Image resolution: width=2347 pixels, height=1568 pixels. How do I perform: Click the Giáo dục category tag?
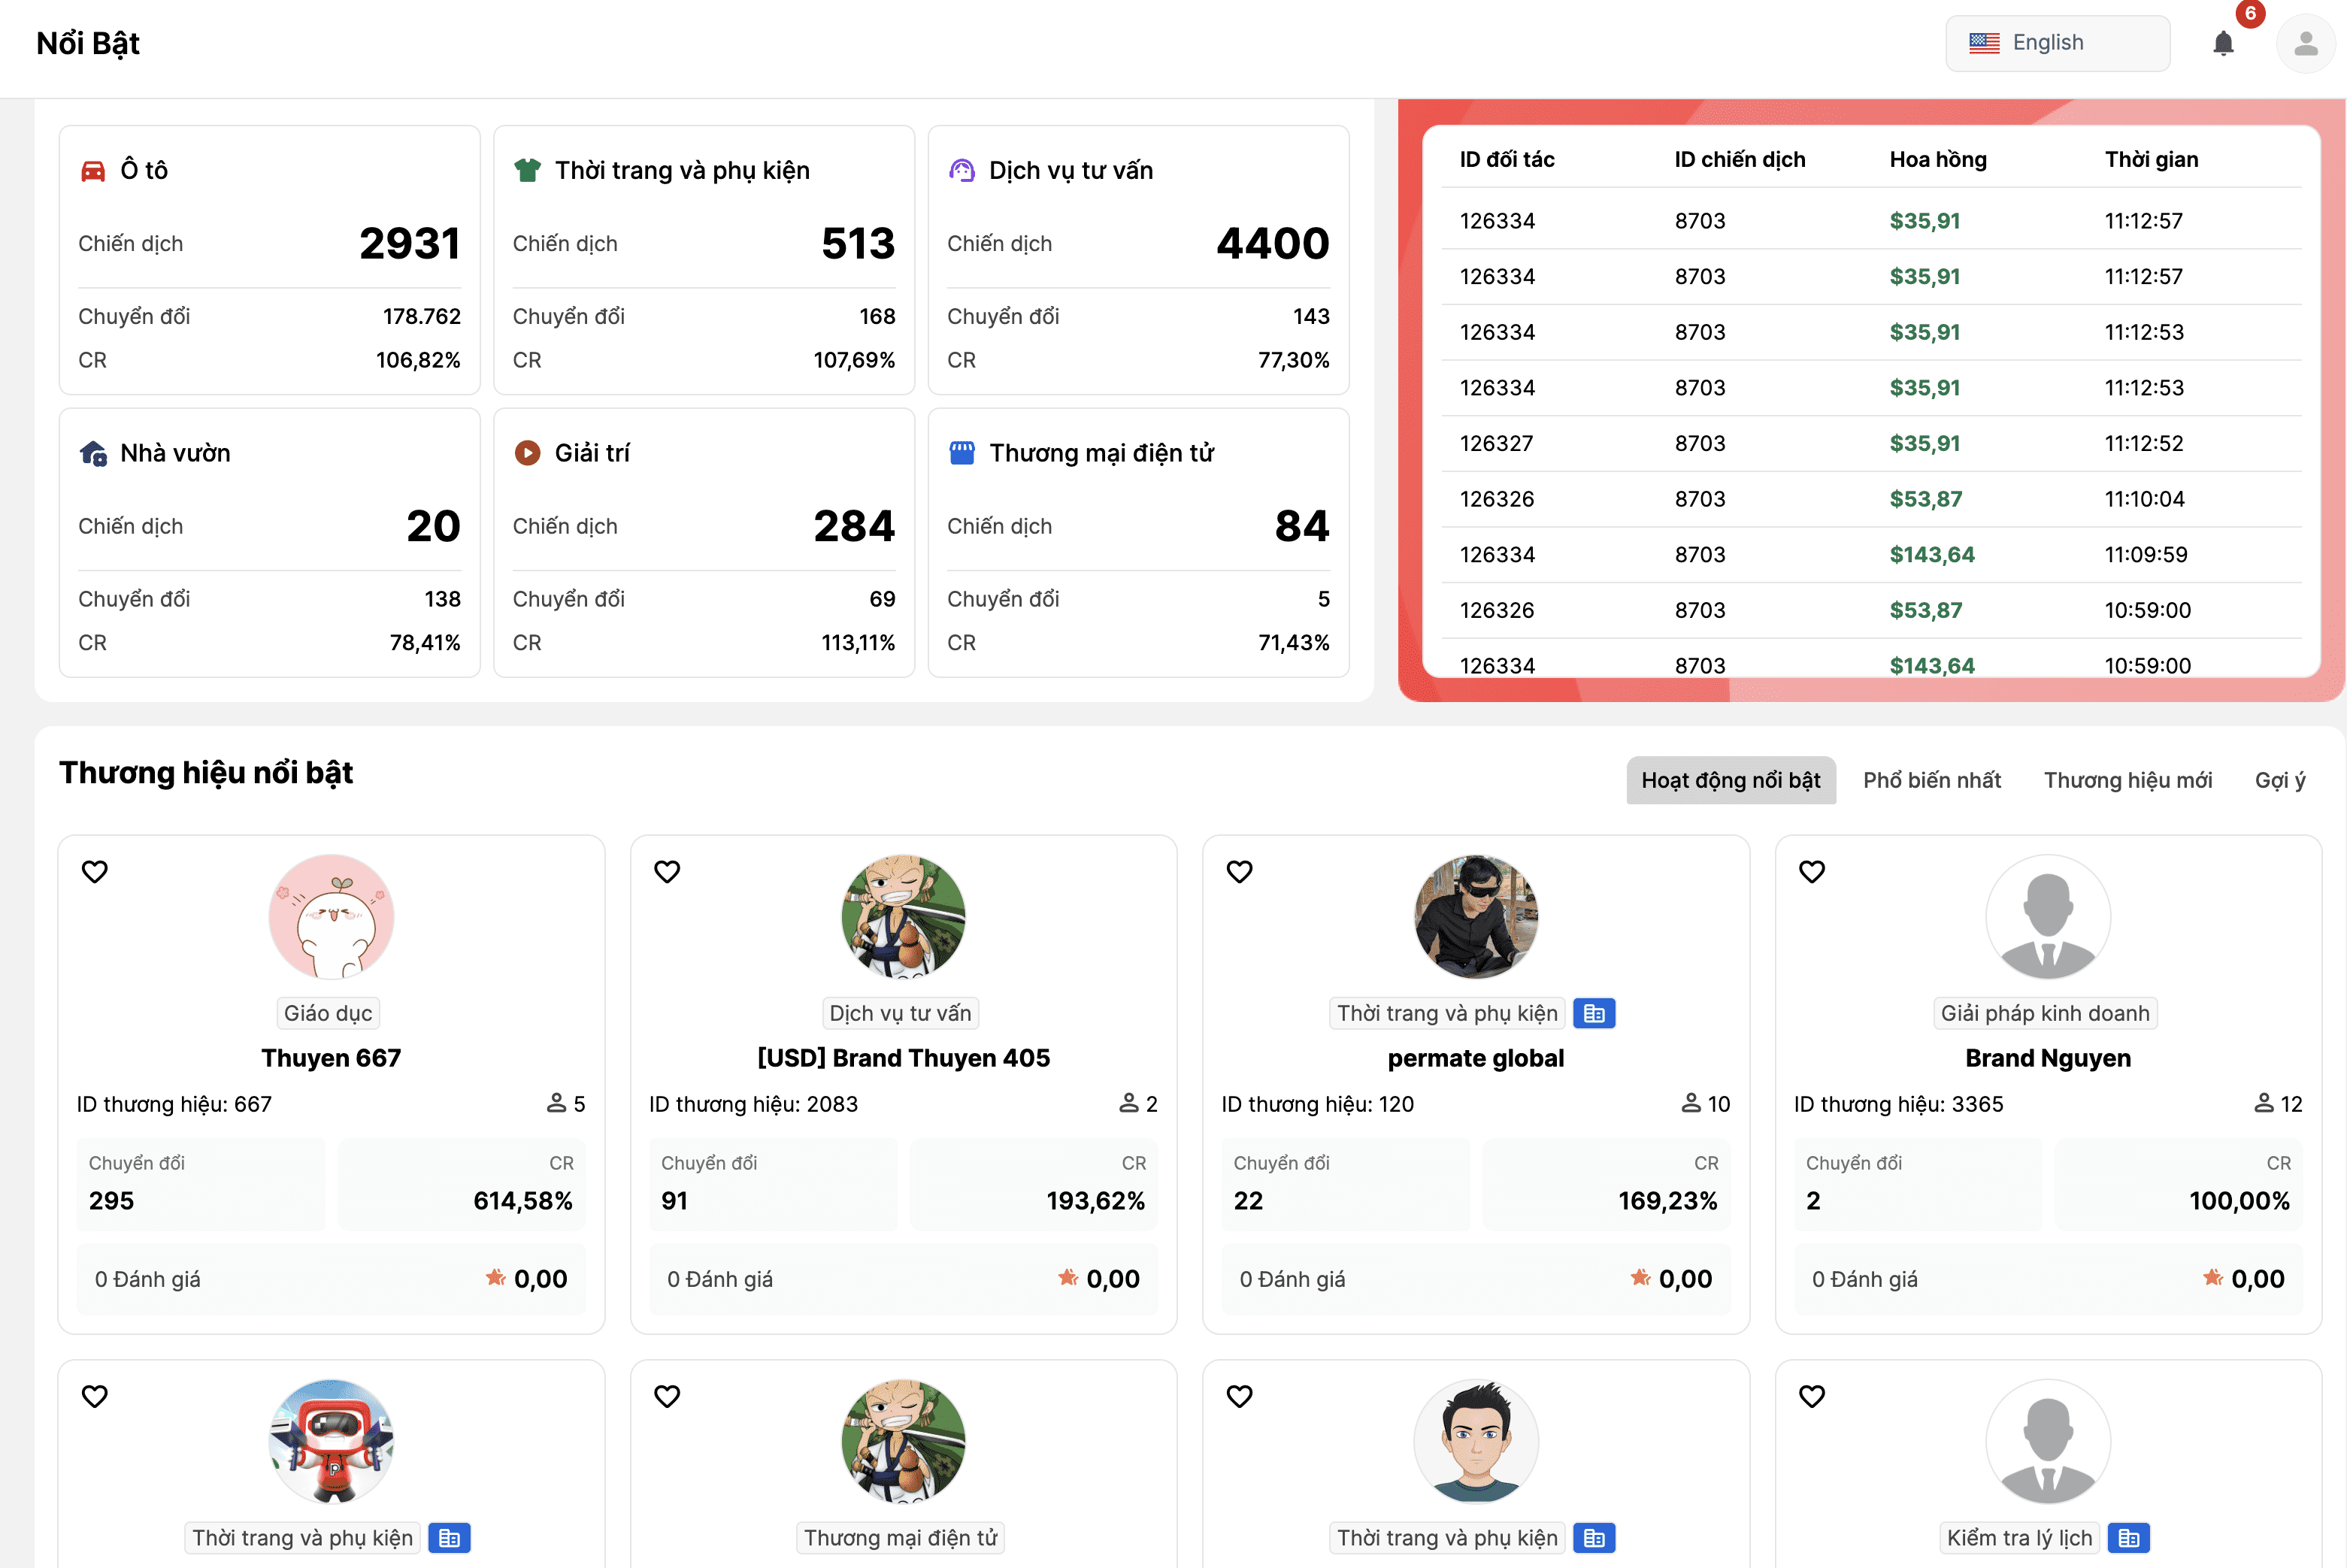click(328, 1014)
